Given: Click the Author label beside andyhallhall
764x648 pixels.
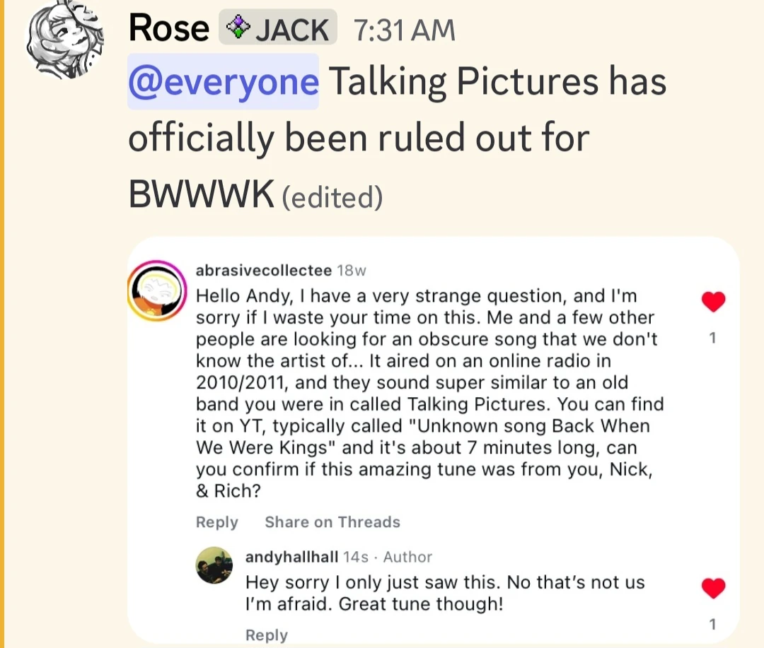Looking at the screenshot, I should click(x=407, y=557).
